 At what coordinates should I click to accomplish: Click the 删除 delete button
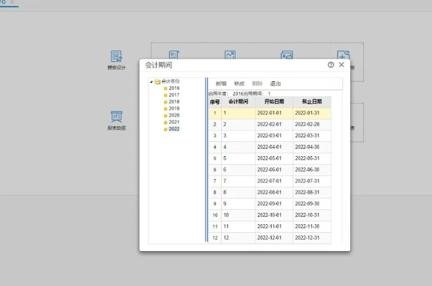point(257,84)
